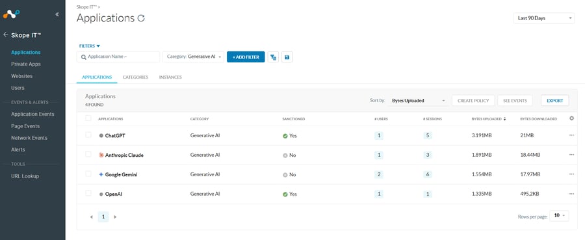Image resolution: width=585 pixels, height=240 pixels.
Task: Switch to the APPLICATIONS tab
Action: [x=97, y=77]
